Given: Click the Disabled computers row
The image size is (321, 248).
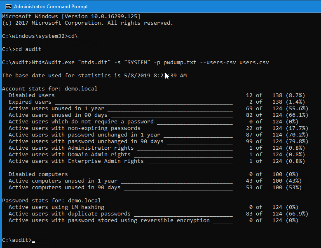Looking at the screenshot, I should point(154,174).
